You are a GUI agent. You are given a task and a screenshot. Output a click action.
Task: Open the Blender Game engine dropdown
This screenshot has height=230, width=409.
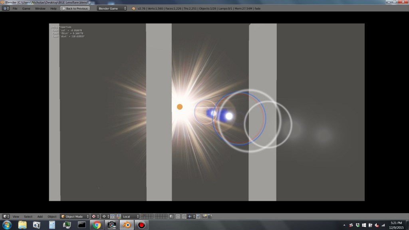coord(111,8)
